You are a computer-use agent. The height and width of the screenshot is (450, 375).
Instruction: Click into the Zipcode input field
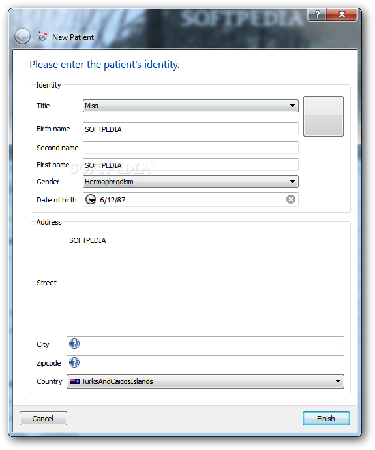coord(205,362)
